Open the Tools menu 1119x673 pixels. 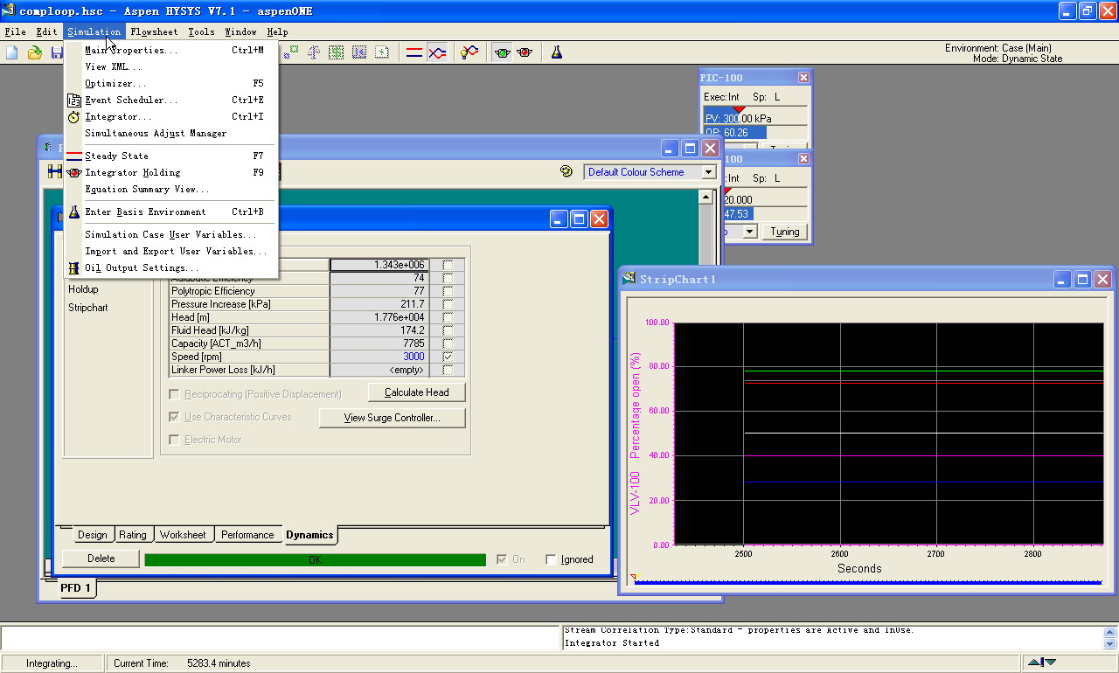(201, 31)
